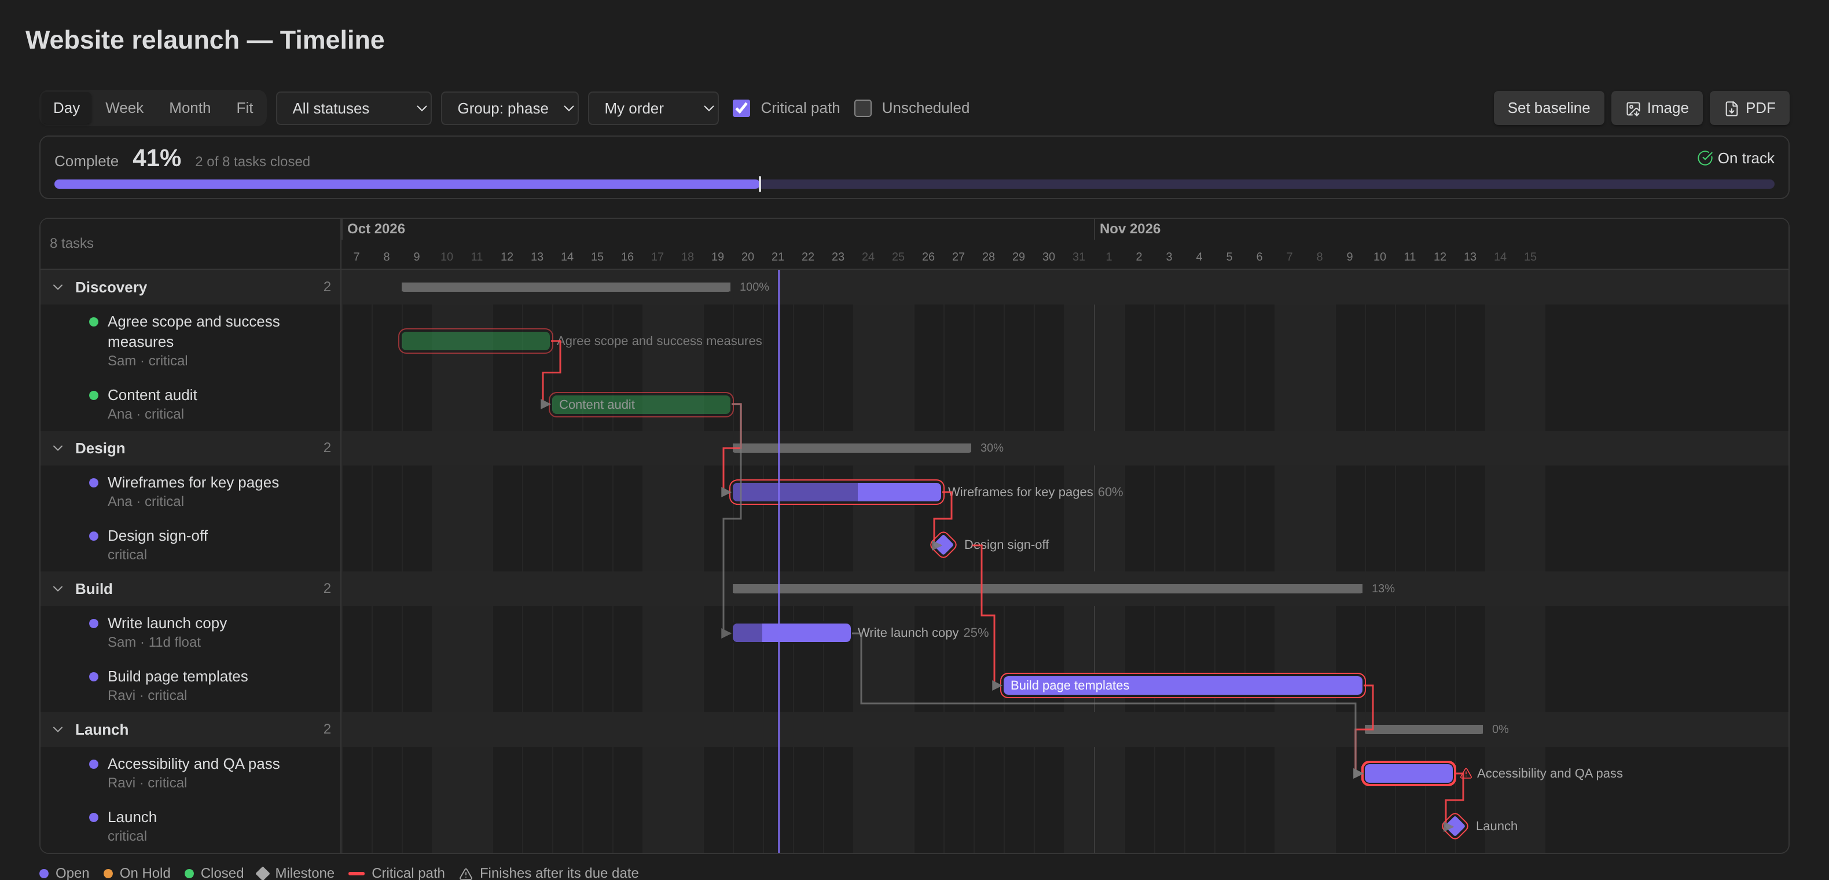Click the milestone diamond in the legend
The width and height of the screenshot is (1829, 880).
(263, 873)
